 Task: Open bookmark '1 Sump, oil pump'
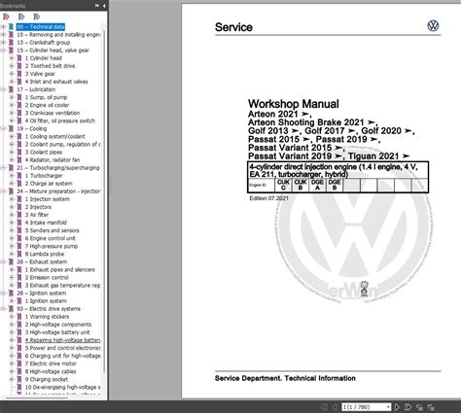click(x=46, y=97)
